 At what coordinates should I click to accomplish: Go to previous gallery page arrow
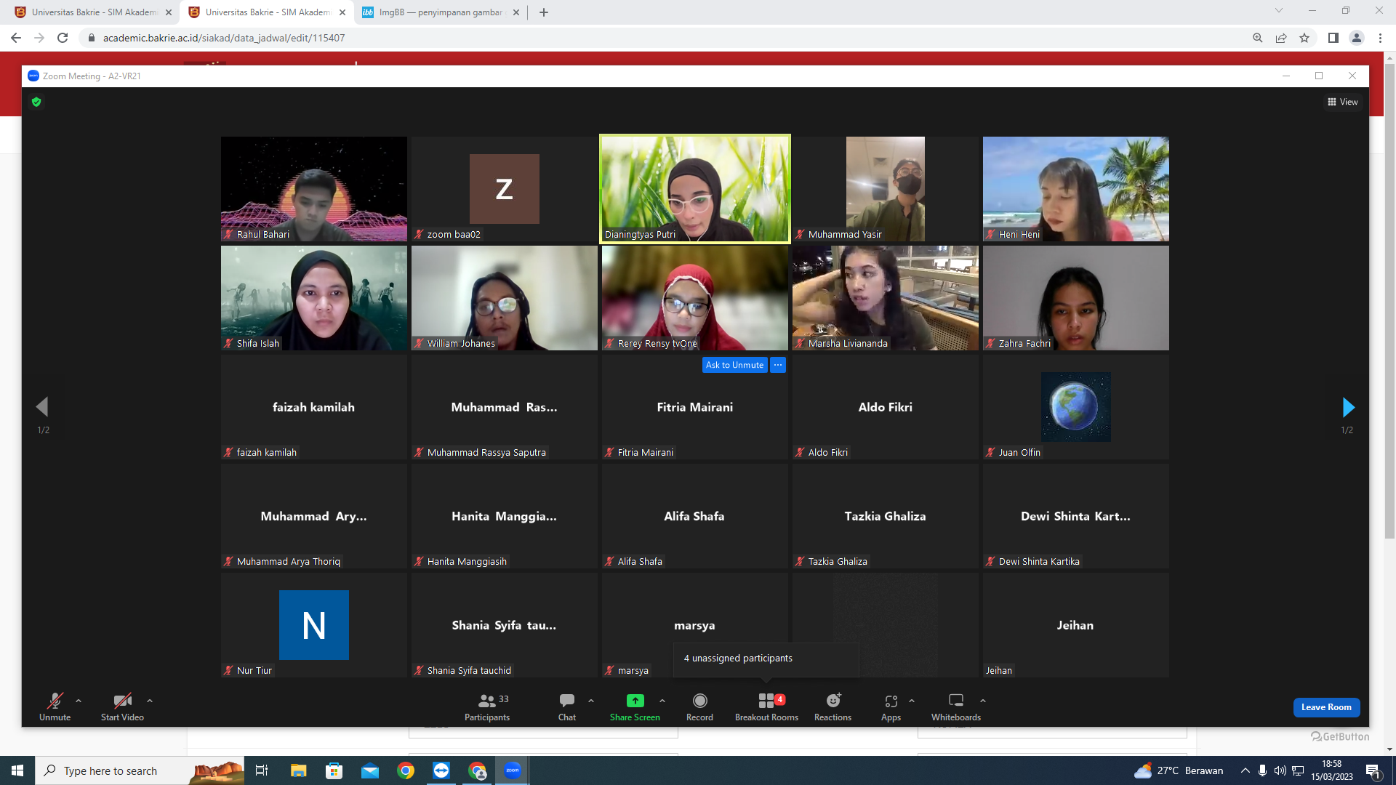[x=42, y=407]
